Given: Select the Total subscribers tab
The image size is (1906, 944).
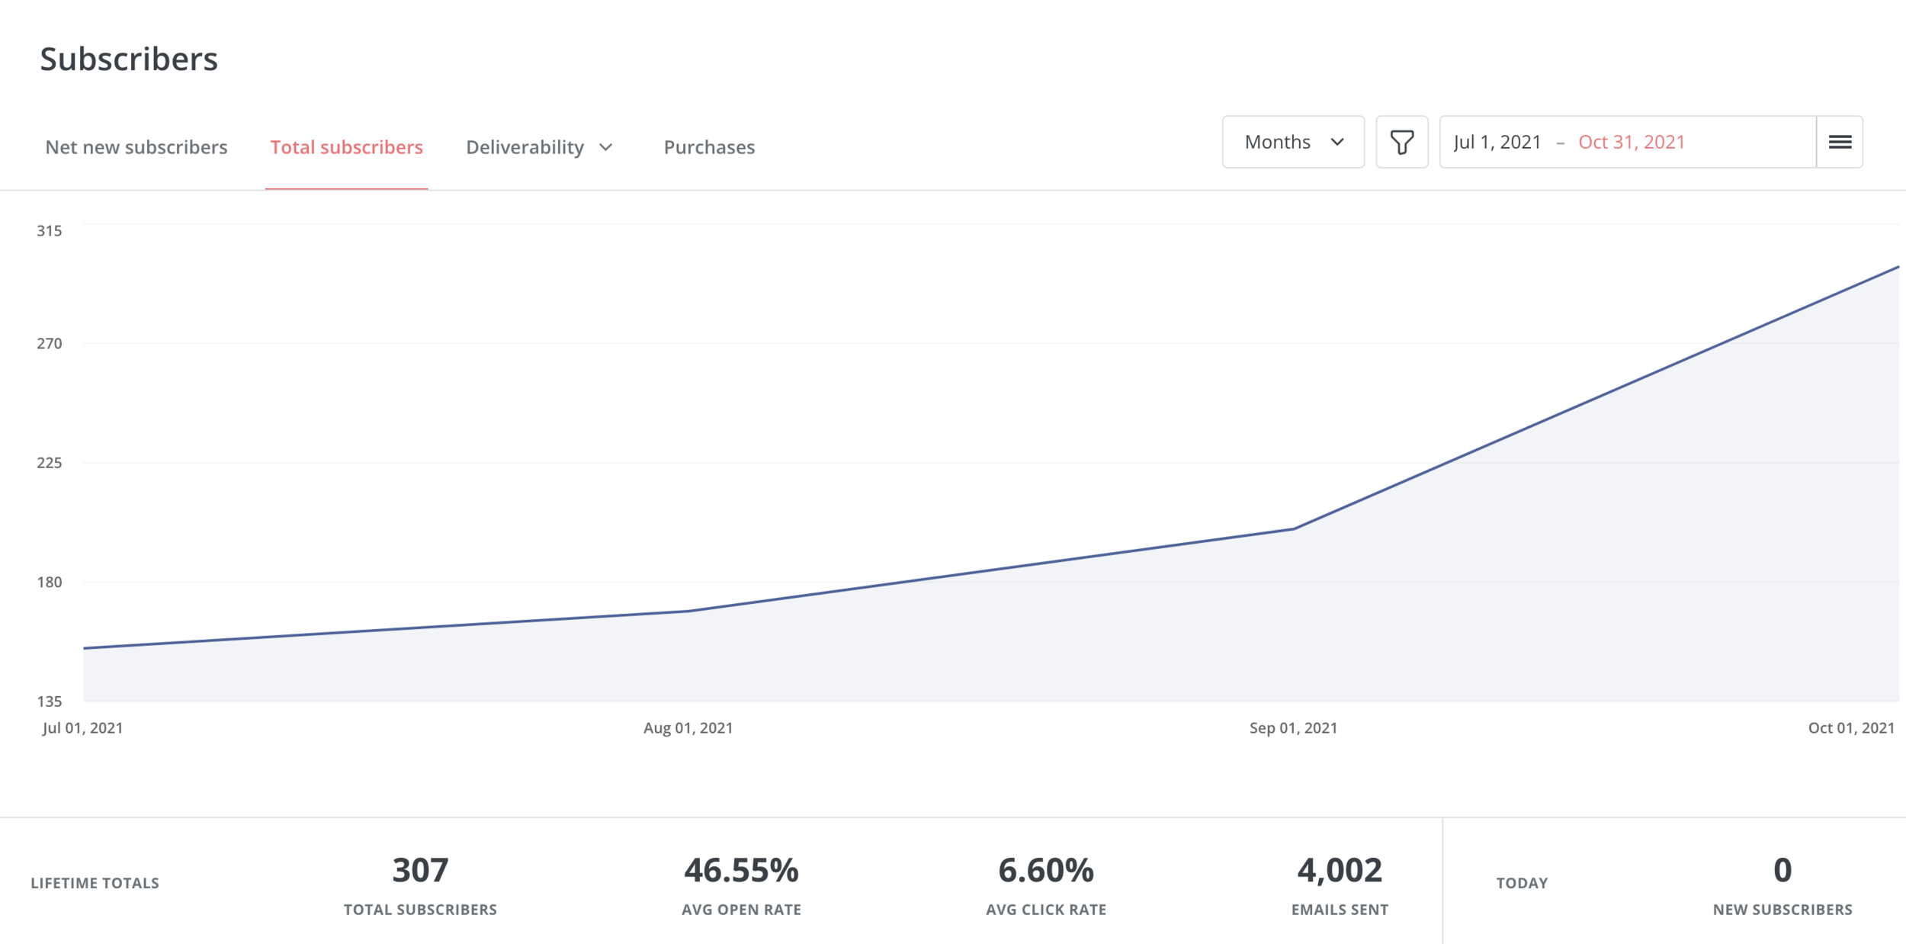Looking at the screenshot, I should click(346, 147).
